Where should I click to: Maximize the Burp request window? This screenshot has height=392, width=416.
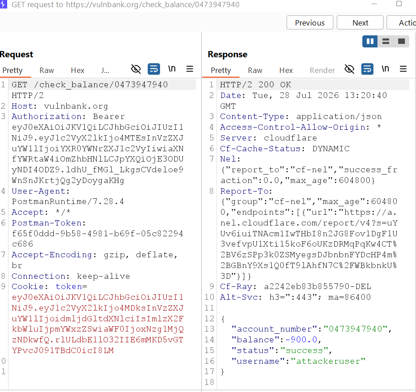(399, 4)
